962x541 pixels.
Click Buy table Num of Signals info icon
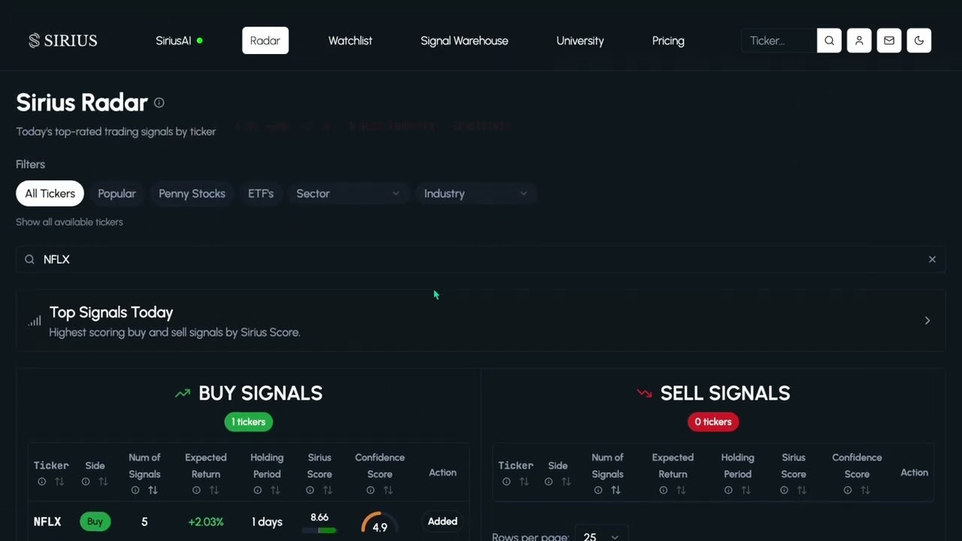click(x=135, y=490)
